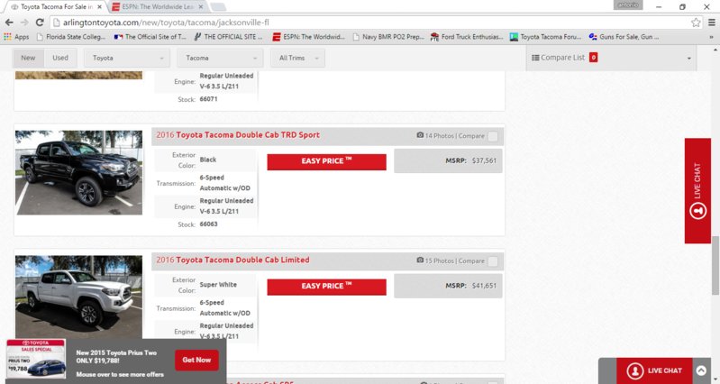This screenshot has height=384, width=720.
Task: Tick Compare checkbox for Tacoma Limited
Action: 493,261
